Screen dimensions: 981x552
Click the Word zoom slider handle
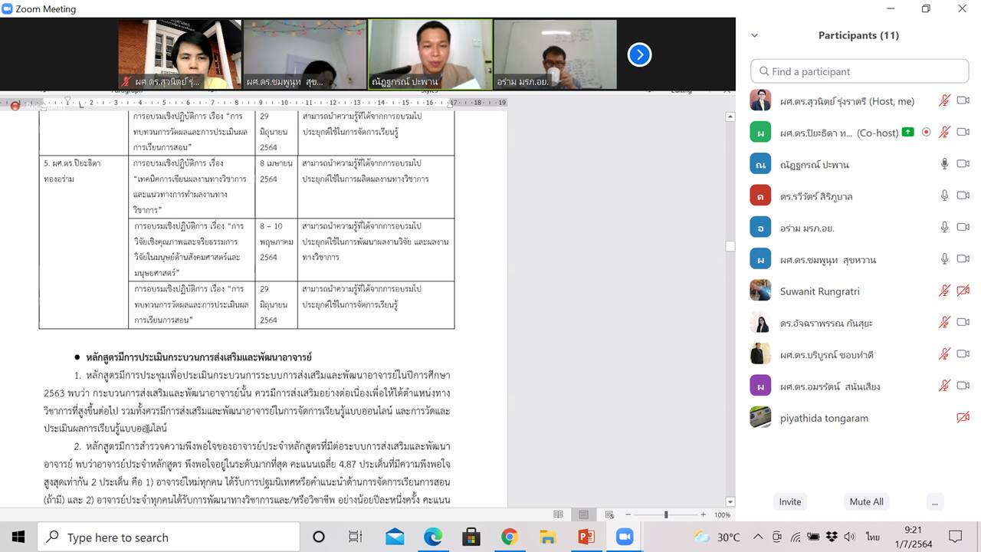666,514
